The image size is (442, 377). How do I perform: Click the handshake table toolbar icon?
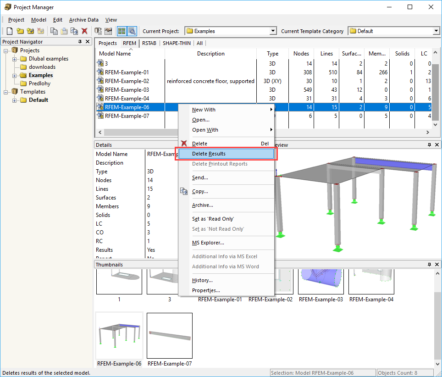pos(108,31)
